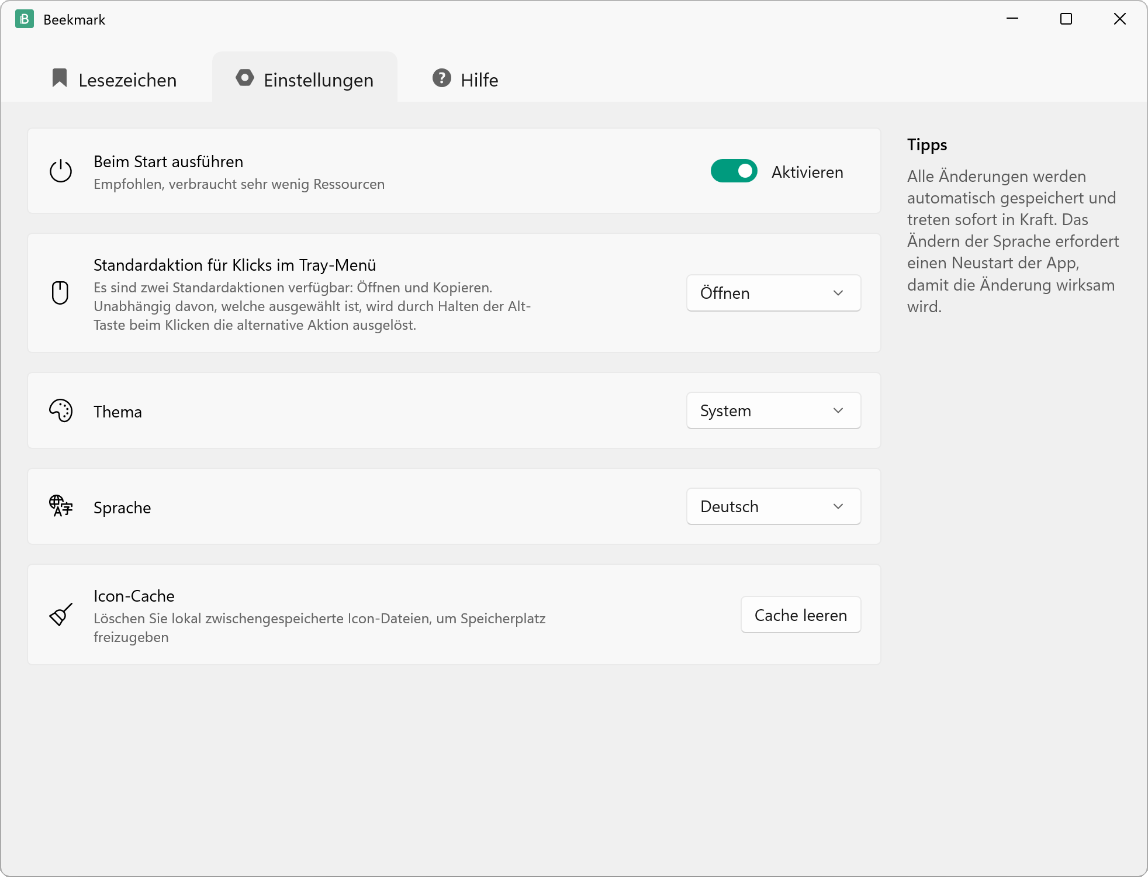Click the bookmark icon beside Lesezeichen

coord(60,78)
